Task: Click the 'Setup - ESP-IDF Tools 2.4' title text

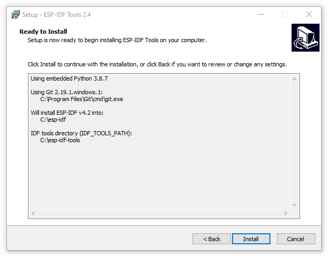Action: [56, 15]
